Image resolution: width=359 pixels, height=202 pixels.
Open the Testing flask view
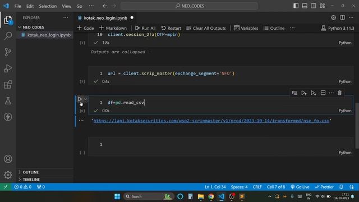(x=8, y=101)
